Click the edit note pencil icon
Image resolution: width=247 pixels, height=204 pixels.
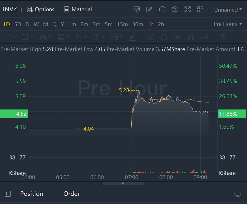[x=149, y=10]
